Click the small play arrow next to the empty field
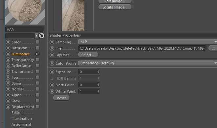 point(36,36)
